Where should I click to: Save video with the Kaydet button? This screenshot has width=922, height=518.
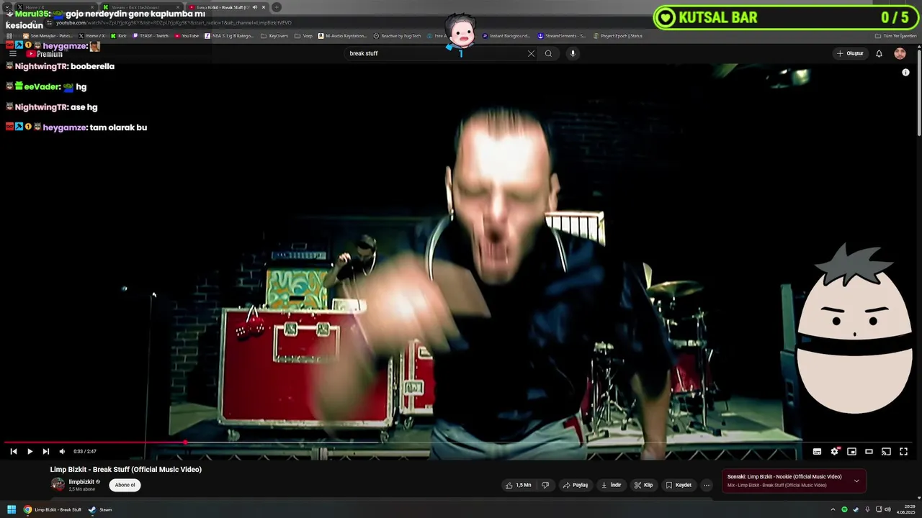click(x=679, y=485)
